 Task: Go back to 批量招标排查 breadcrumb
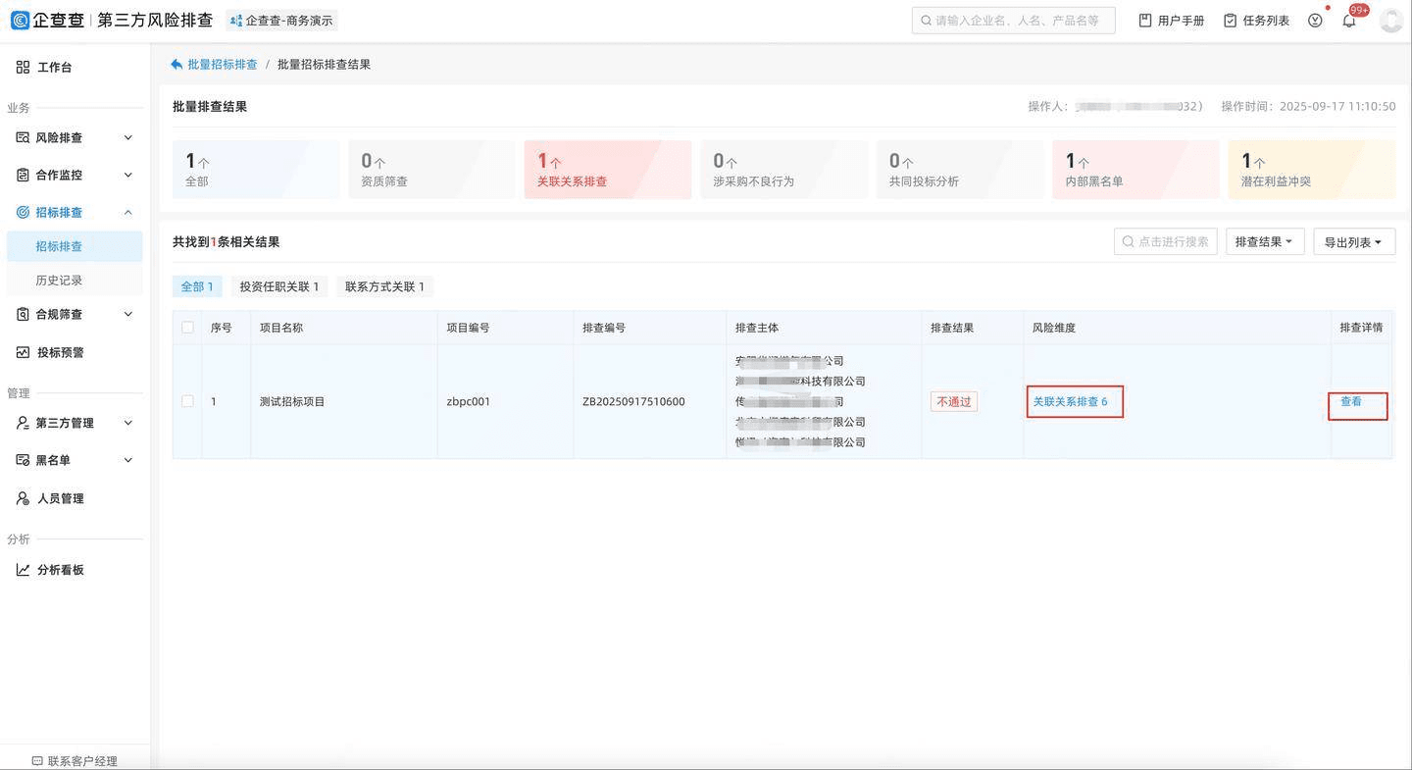223,65
